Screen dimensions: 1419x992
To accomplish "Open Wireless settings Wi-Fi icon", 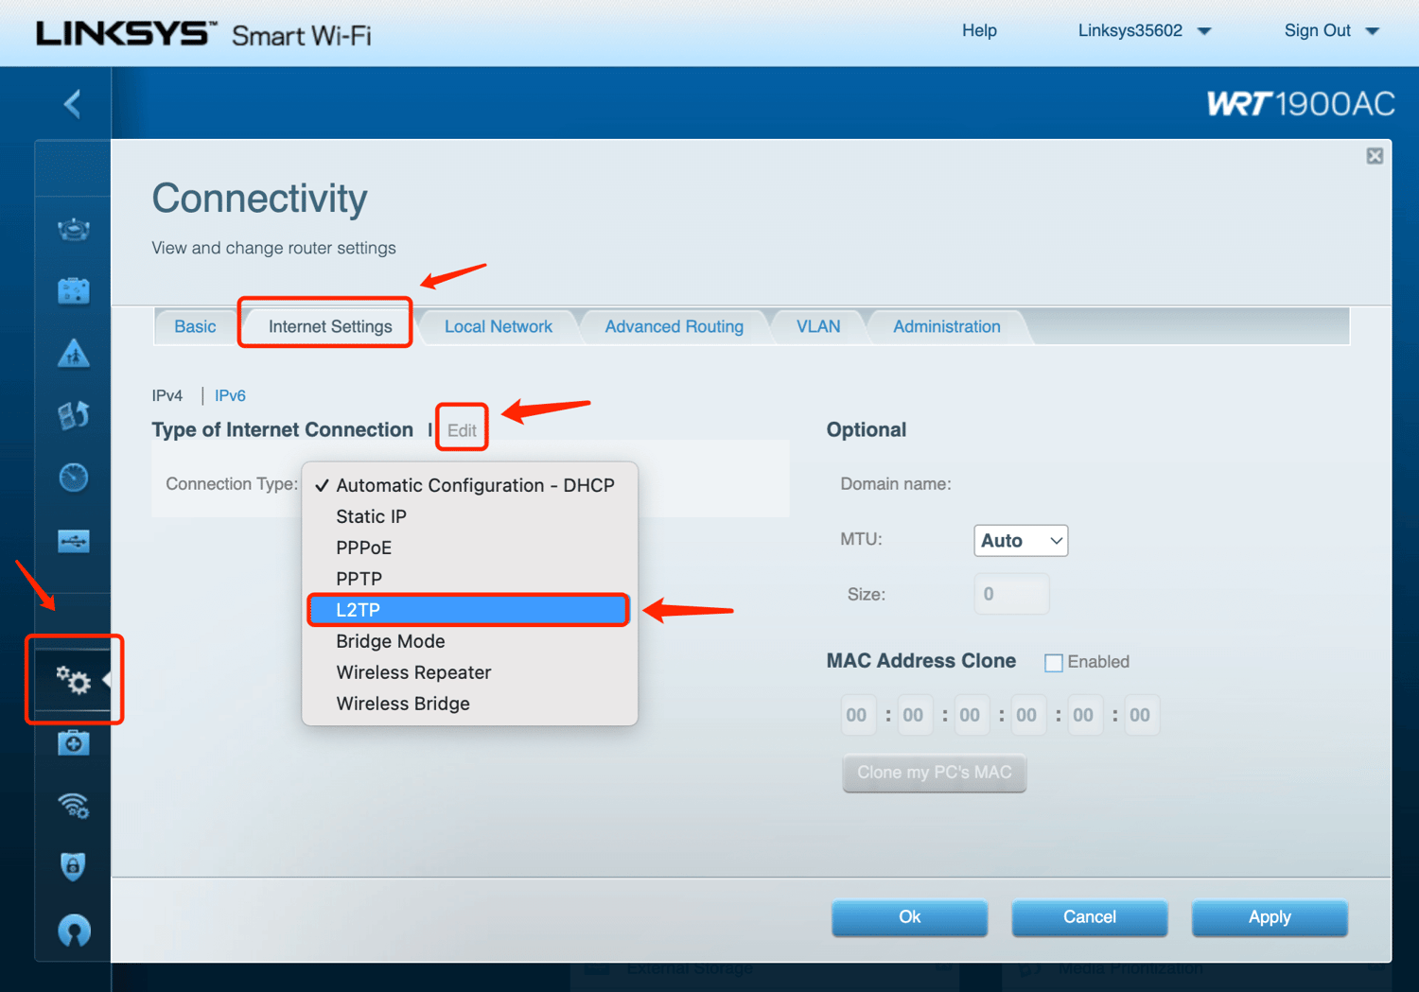I will point(73,805).
